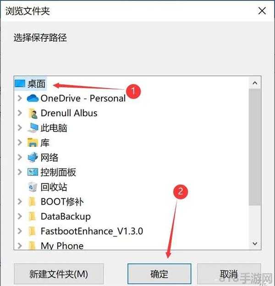Viewport: 275px width, 286px height.
Task: Click the Drenull Albus user folder icon
Action: [x=33, y=113]
